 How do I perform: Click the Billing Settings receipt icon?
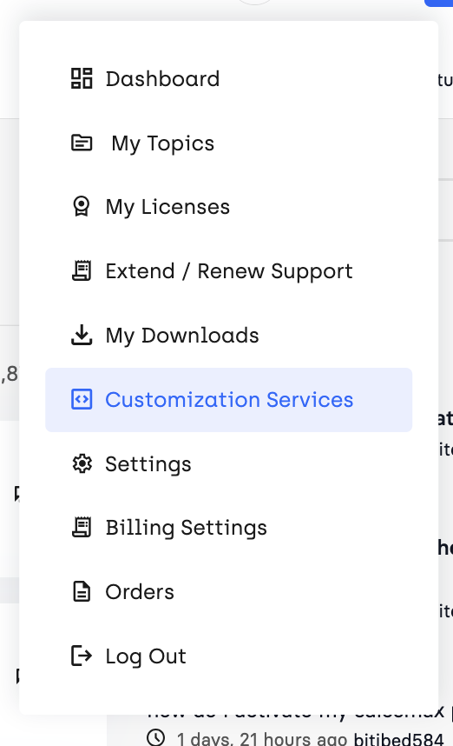tap(82, 528)
